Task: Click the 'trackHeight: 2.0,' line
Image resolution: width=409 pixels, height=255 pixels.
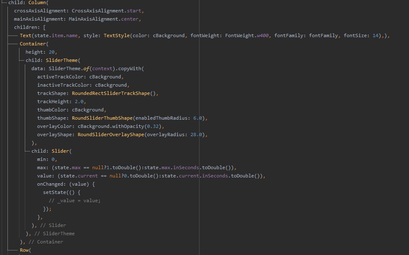Action: click(62, 102)
